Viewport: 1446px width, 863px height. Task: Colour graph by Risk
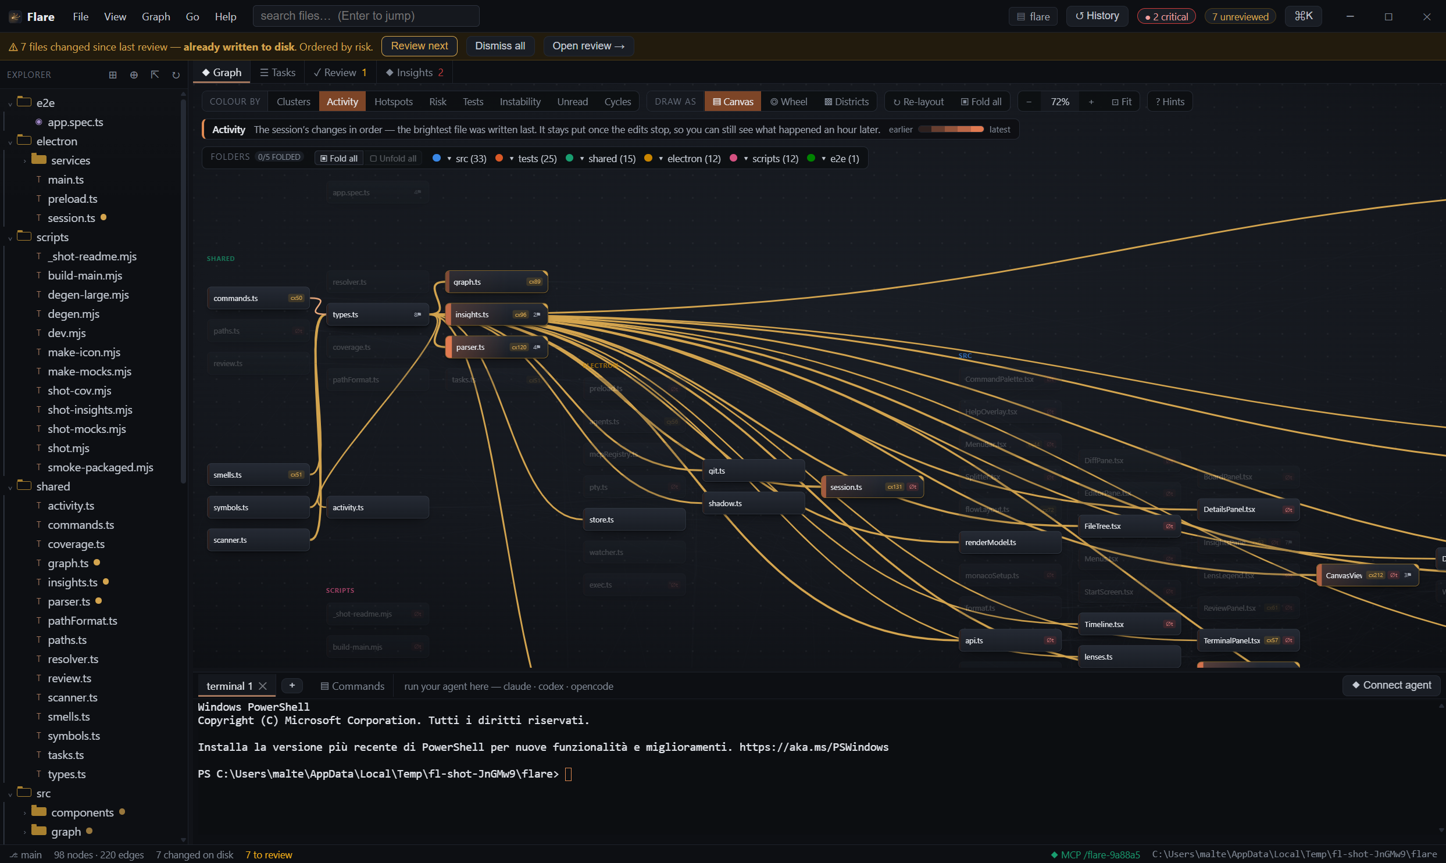tap(437, 102)
